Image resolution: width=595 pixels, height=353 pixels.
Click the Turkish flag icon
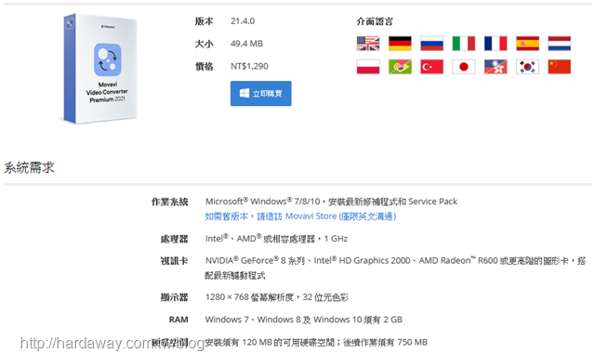[431, 67]
